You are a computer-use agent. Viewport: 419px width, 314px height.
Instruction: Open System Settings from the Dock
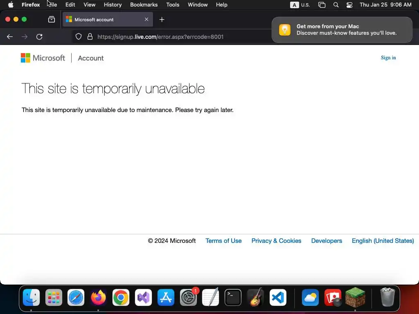click(x=188, y=297)
